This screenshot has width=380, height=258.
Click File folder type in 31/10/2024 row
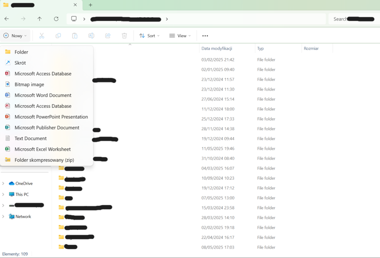pos(266,158)
